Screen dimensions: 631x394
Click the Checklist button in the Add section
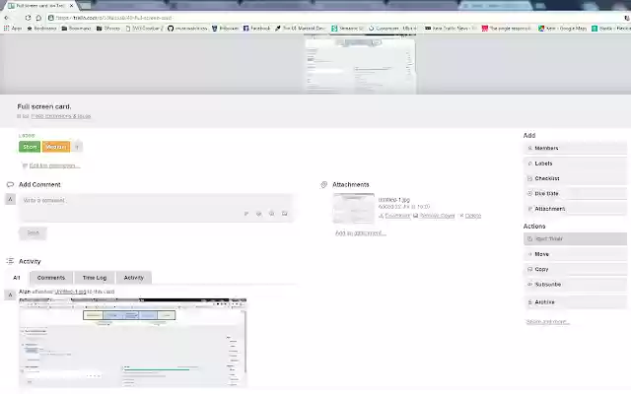pos(575,178)
